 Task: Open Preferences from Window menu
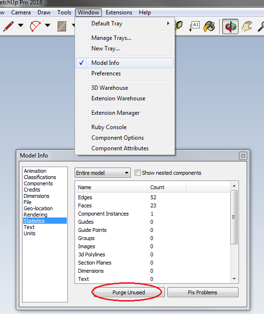tap(125, 73)
